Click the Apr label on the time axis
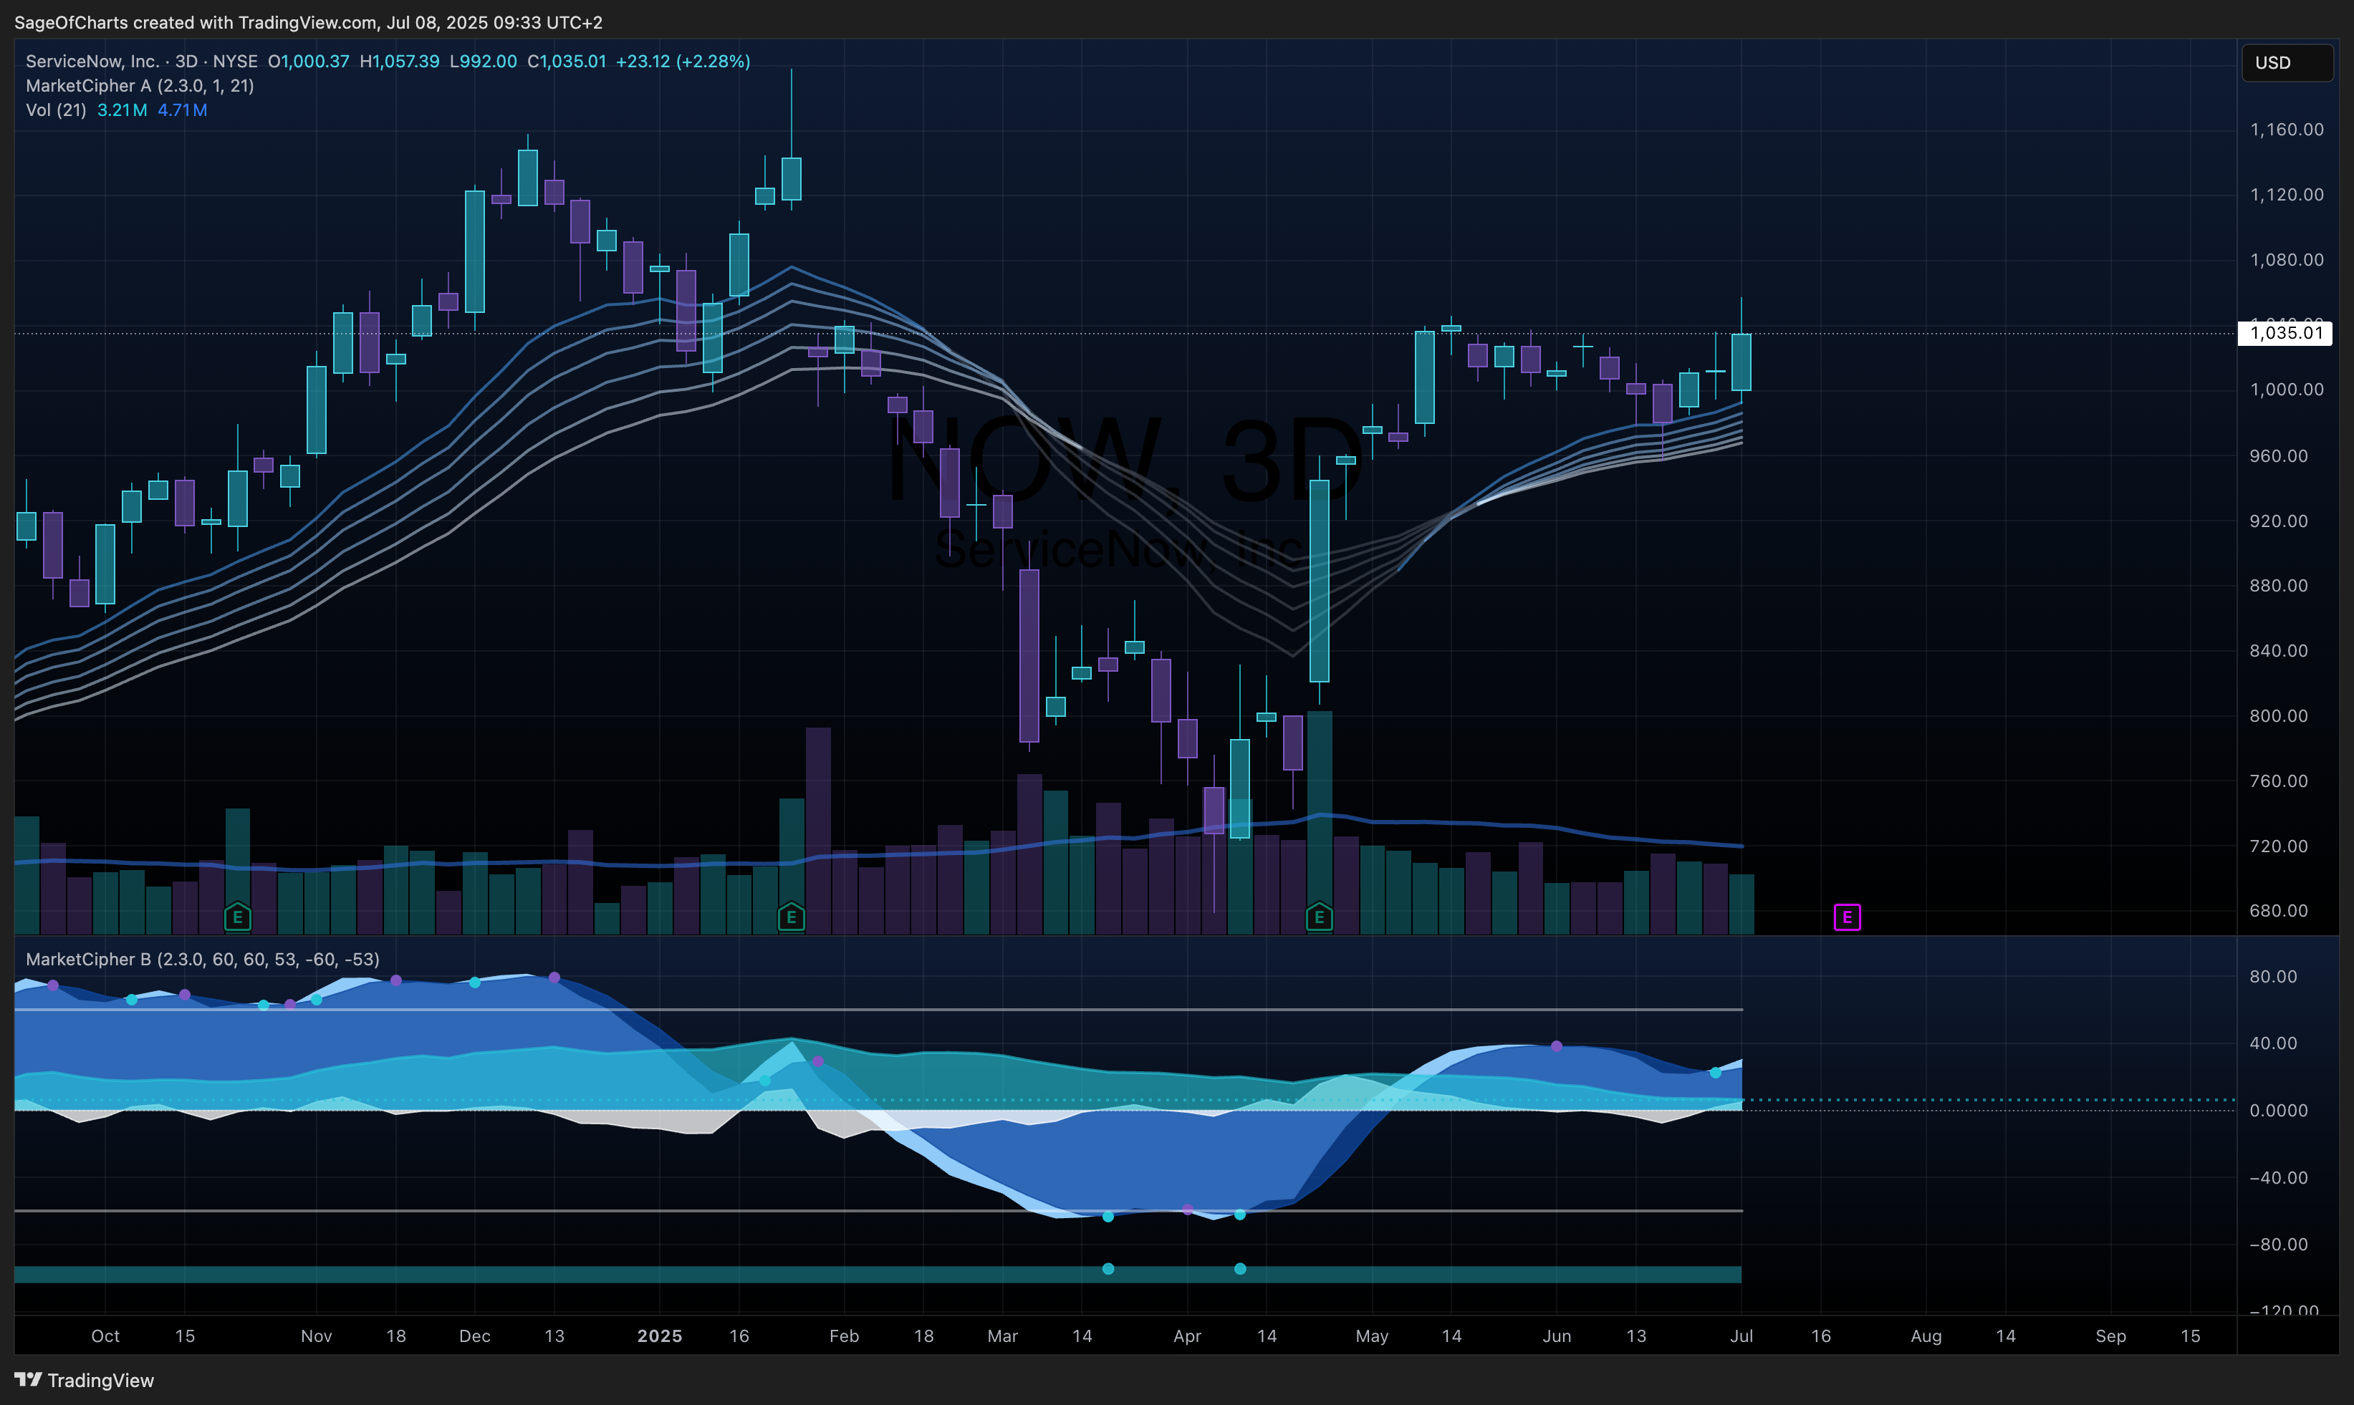Image resolution: width=2354 pixels, height=1405 pixels. point(1188,1336)
